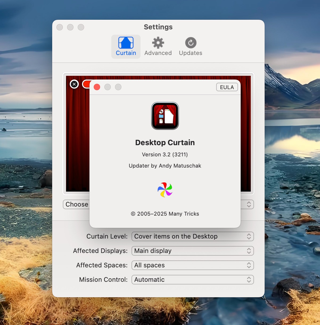The width and height of the screenshot is (320, 325).
Task: Click the circled X on curtain preview
Action: (x=74, y=84)
